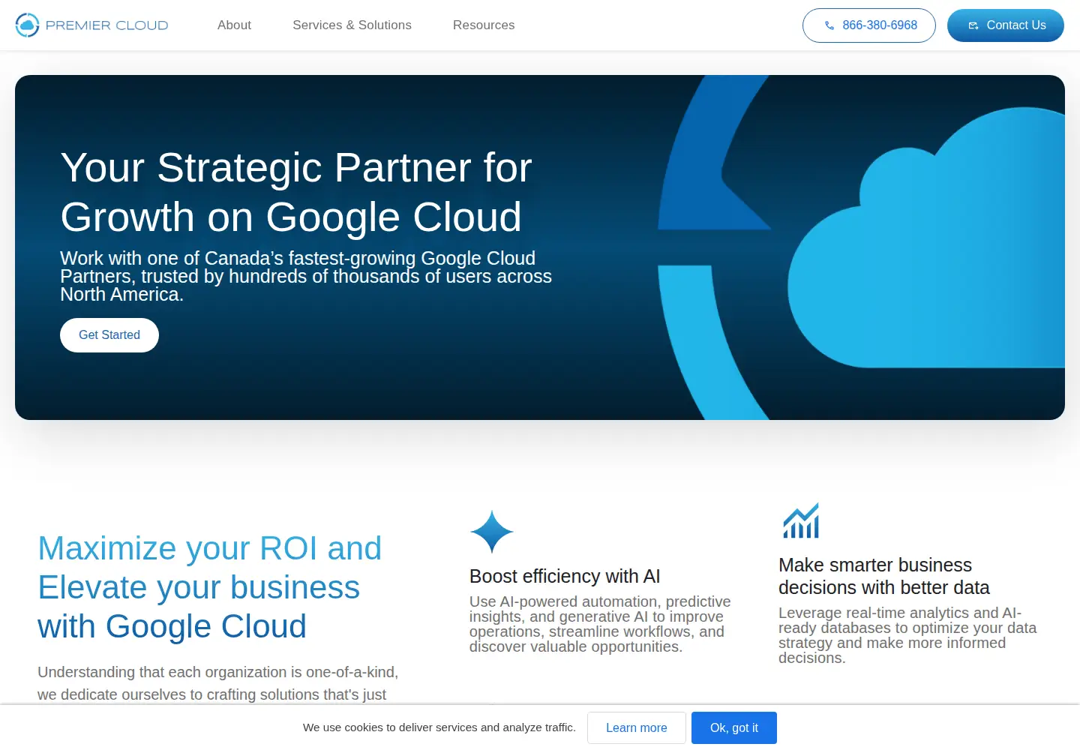This screenshot has width=1080, height=750.
Task: Click Make smarter business decisions heading
Action: (884, 576)
